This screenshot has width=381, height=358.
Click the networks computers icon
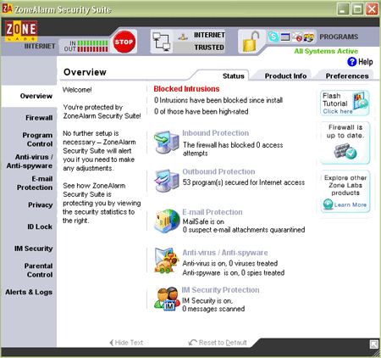click(x=162, y=42)
